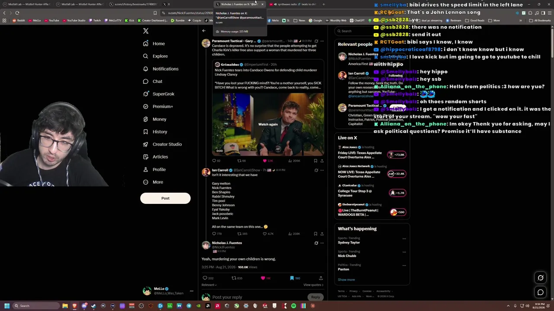The height and width of the screenshot is (311, 554).
Task: Open SuperGrok from the sidebar
Action: [158, 94]
